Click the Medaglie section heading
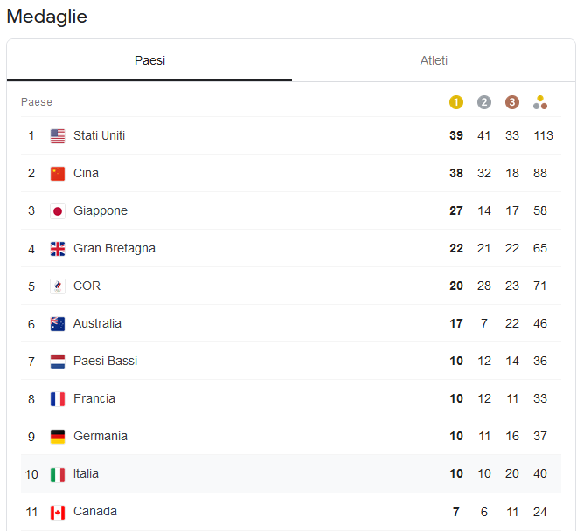This screenshot has width=577, height=531. 46,17
